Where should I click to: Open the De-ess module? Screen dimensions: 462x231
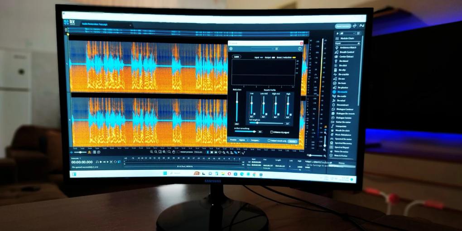(340, 79)
